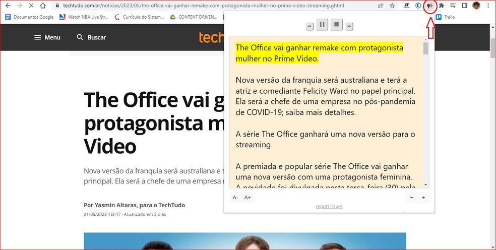The width and height of the screenshot is (496, 250).
Task: Click the text 'A série The Office ganhará'
Action: click(325, 140)
